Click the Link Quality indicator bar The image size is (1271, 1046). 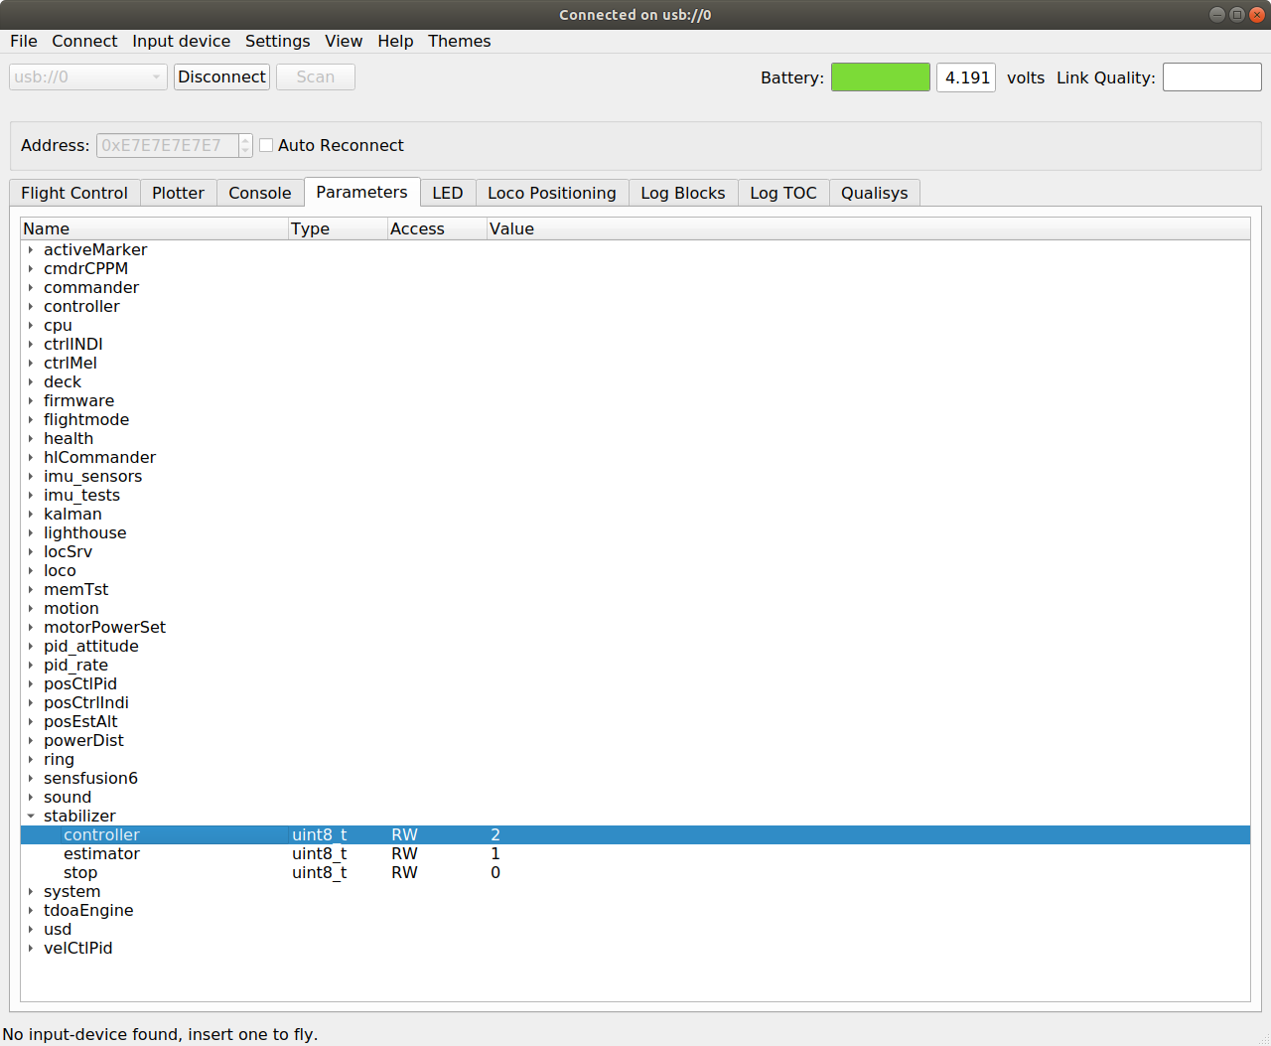pos(1211,77)
